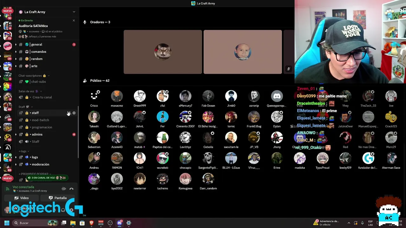Open Papitas del ca... audience avatar
The height and width of the screenshot is (228, 406).
162,137
